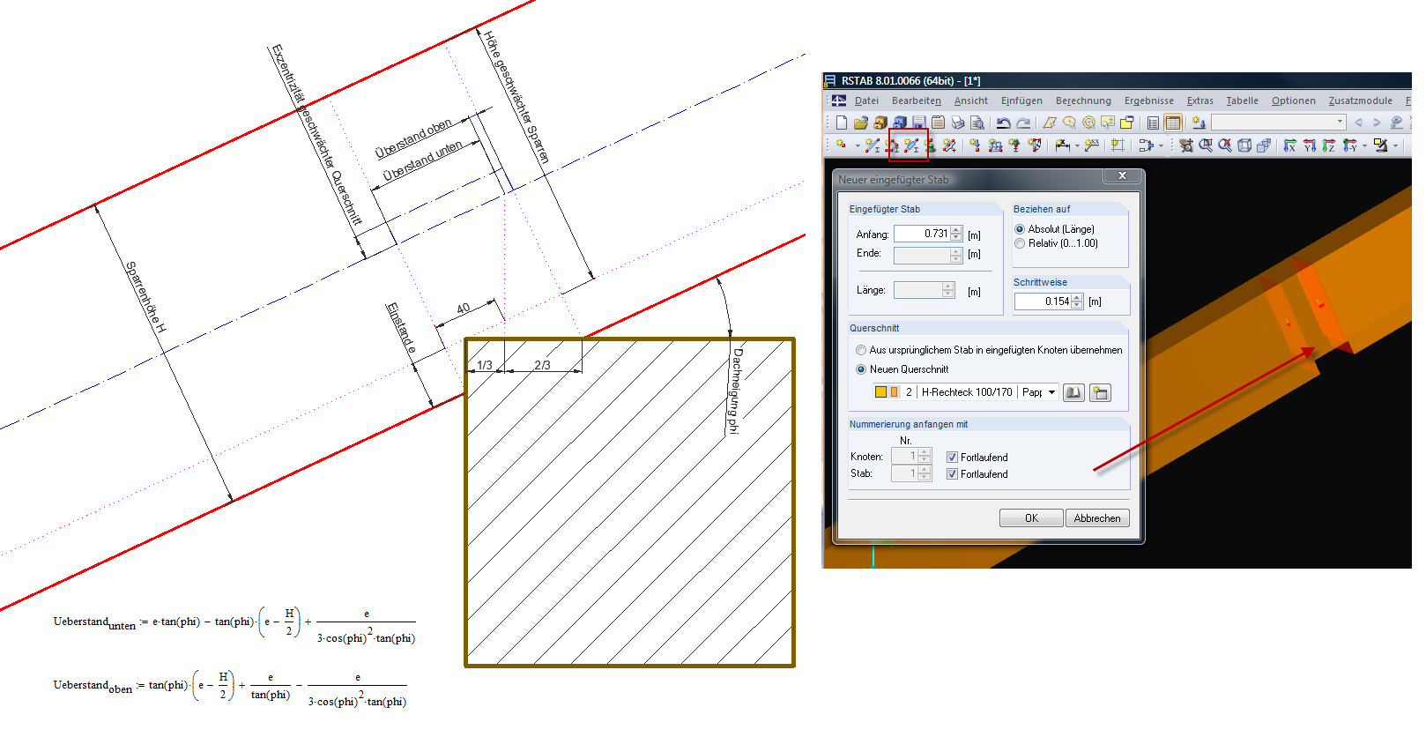Click the dashed selection rectangle icon
Screen dimensions: 1426x737
(1118, 145)
